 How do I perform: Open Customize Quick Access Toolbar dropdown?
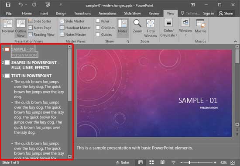61,5
